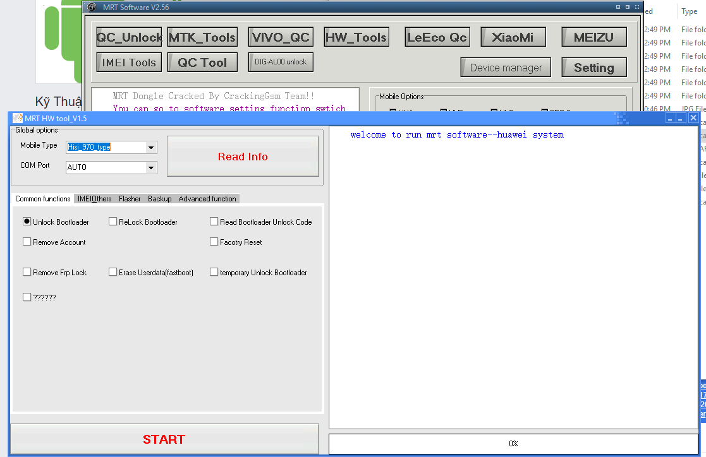Switch to the Common functions tab

tap(43, 199)
